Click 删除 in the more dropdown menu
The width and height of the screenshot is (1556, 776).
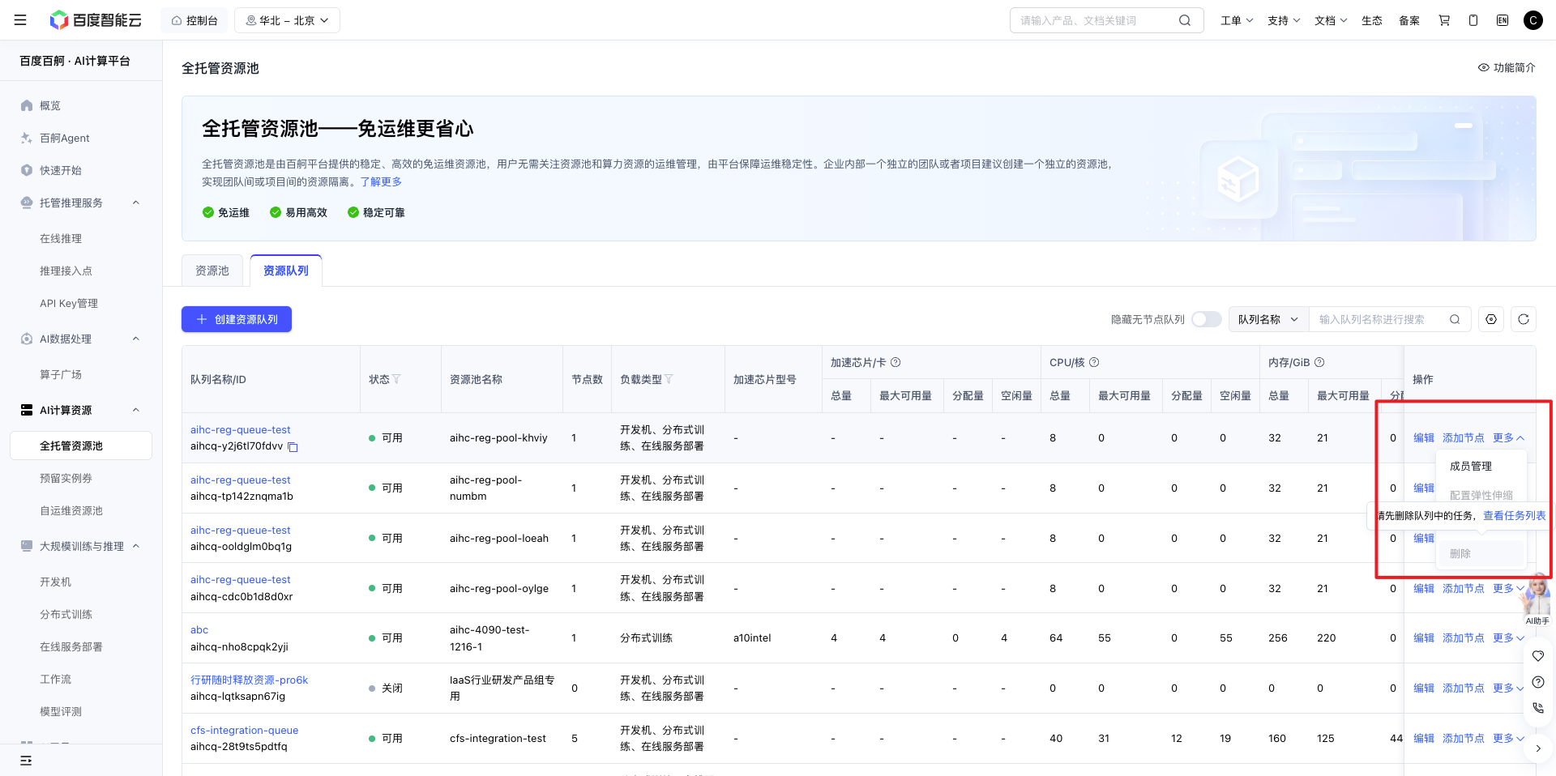pyautogui.click(x=1481, y=553)
